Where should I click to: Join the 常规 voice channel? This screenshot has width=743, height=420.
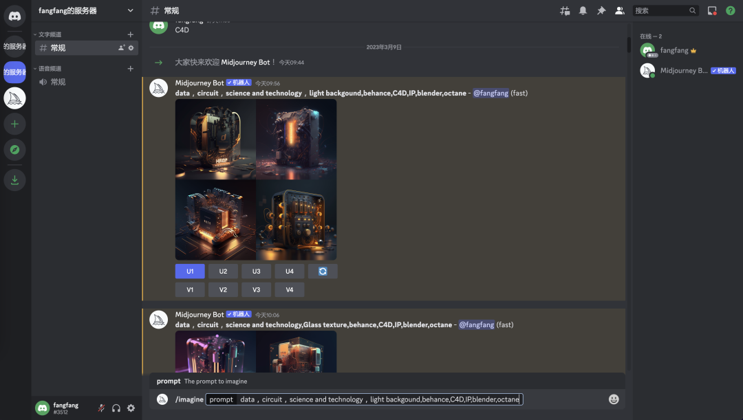click(x=86, y=82)
